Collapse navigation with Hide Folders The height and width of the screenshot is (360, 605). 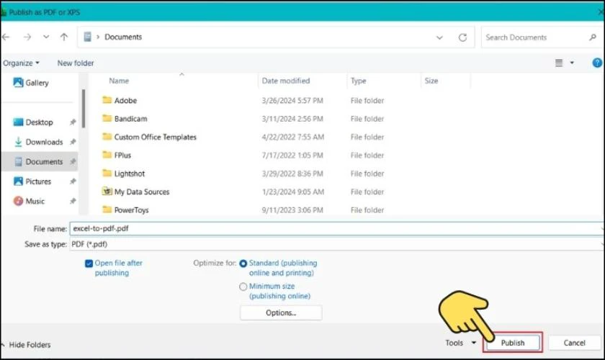coord(26,345)
